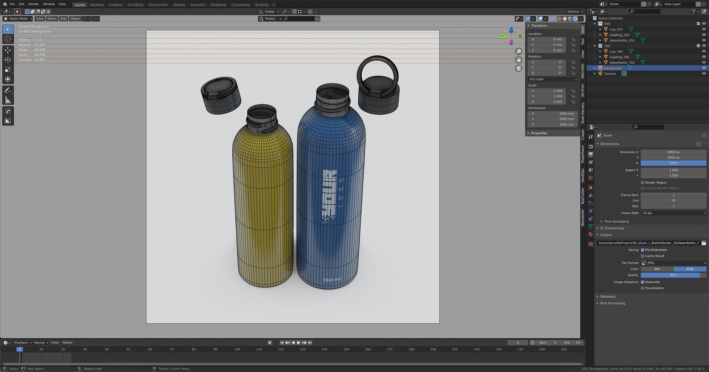Image resolution: width=709 pixels, height=372 pixels.
Task: Add new collection in outliner header
Action: pos(704,12)
